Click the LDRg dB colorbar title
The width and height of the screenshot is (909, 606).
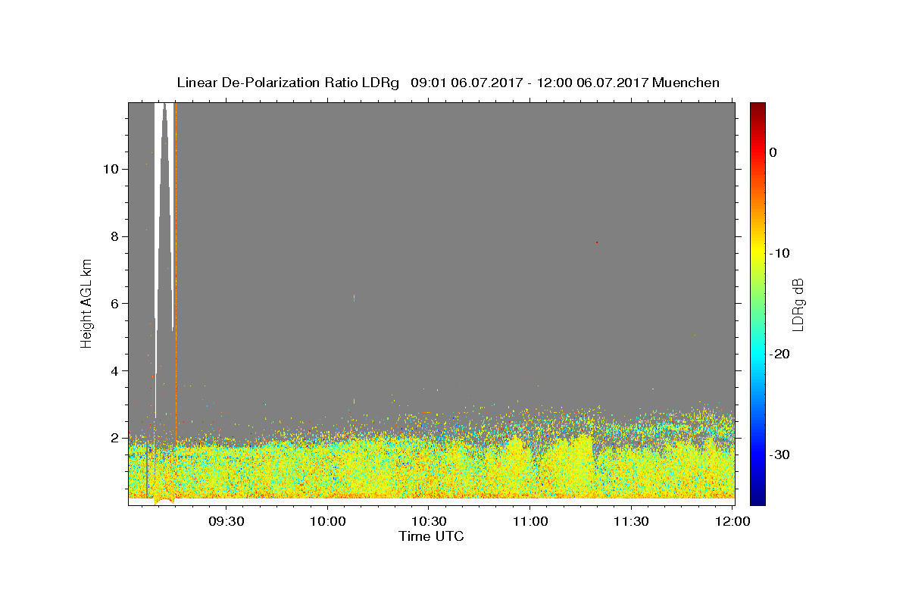pyautogui.click(x=798, y=303)
